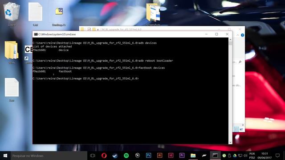The width and height of the screenshot is (285, 160).
Task: Open Task View from the taskbar
Action: (x=93, y=156)
